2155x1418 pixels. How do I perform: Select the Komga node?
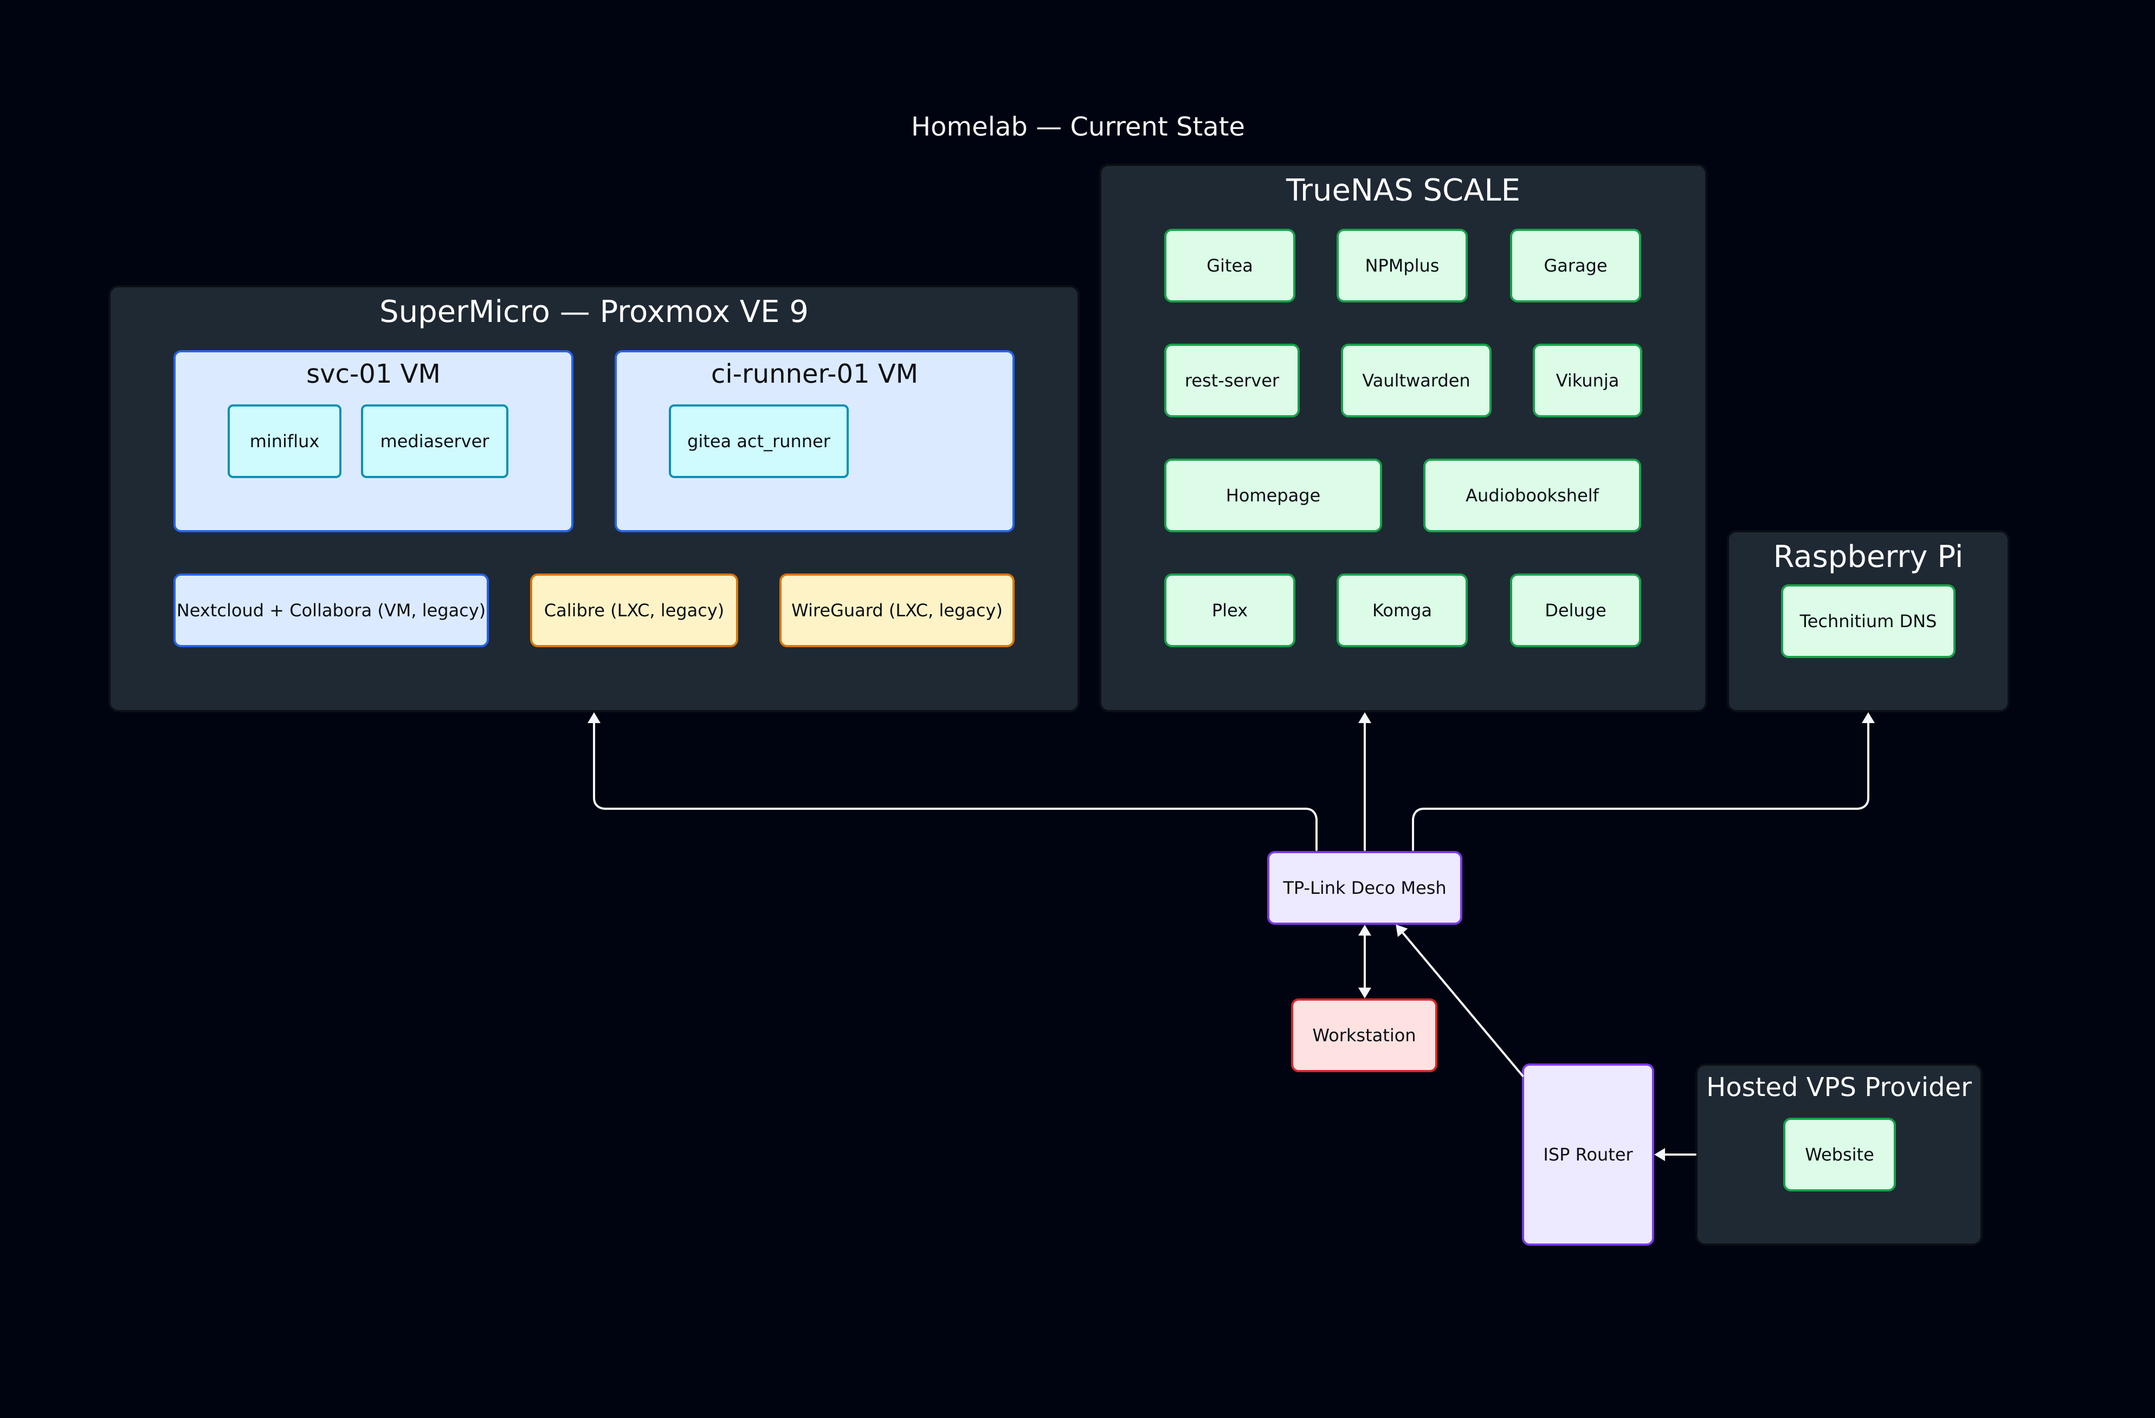tap(1402, 610)
